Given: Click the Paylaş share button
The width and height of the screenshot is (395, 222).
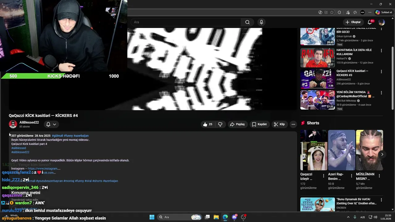Looking at the screenshot, I should point(237,124).
